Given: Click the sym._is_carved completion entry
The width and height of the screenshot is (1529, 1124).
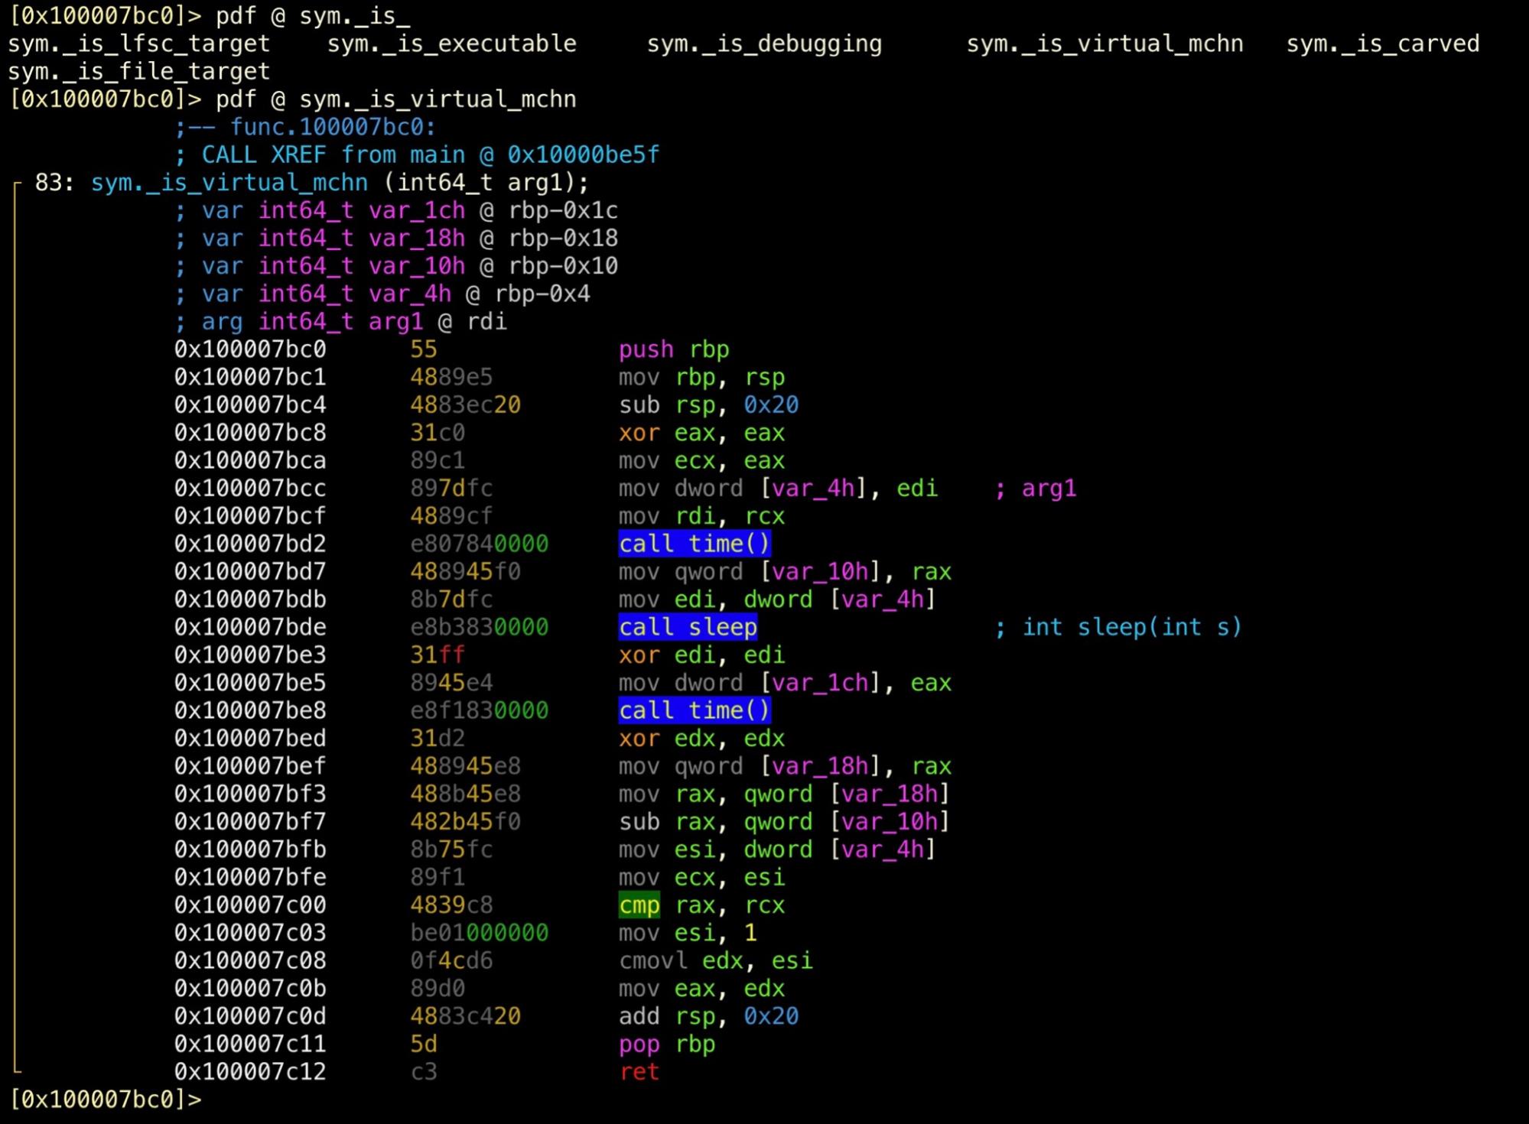Looking at the screenshot, I should 1381,44.
